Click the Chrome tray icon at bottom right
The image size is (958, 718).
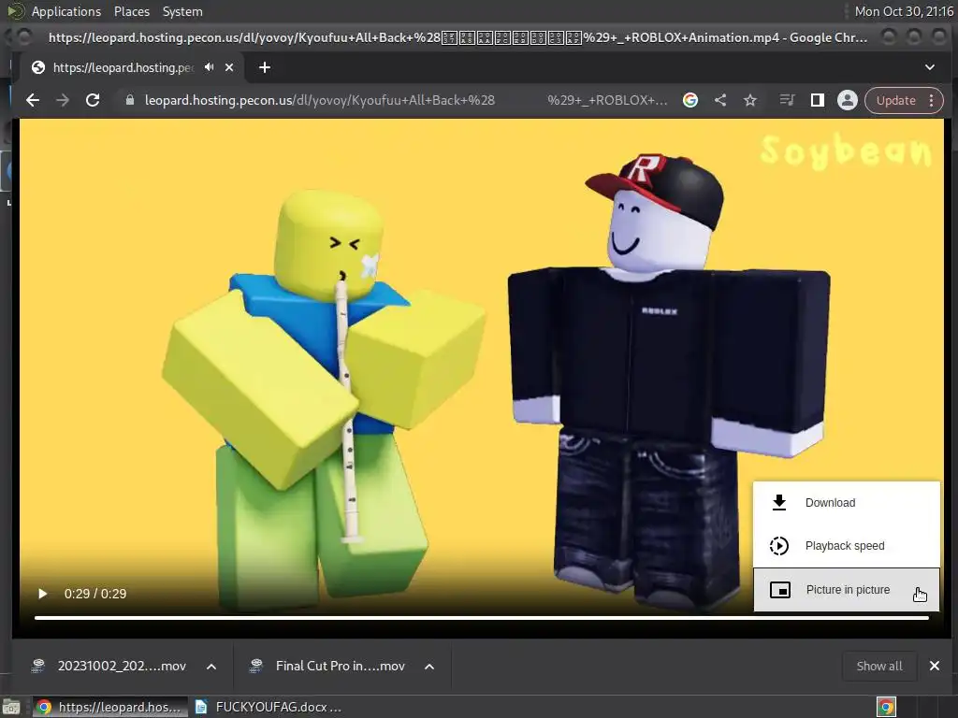(886, 707)
